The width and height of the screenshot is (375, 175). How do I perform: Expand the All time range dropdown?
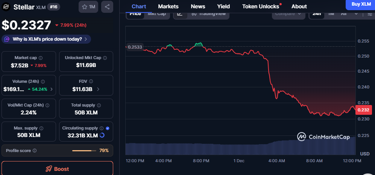[349, 14]
